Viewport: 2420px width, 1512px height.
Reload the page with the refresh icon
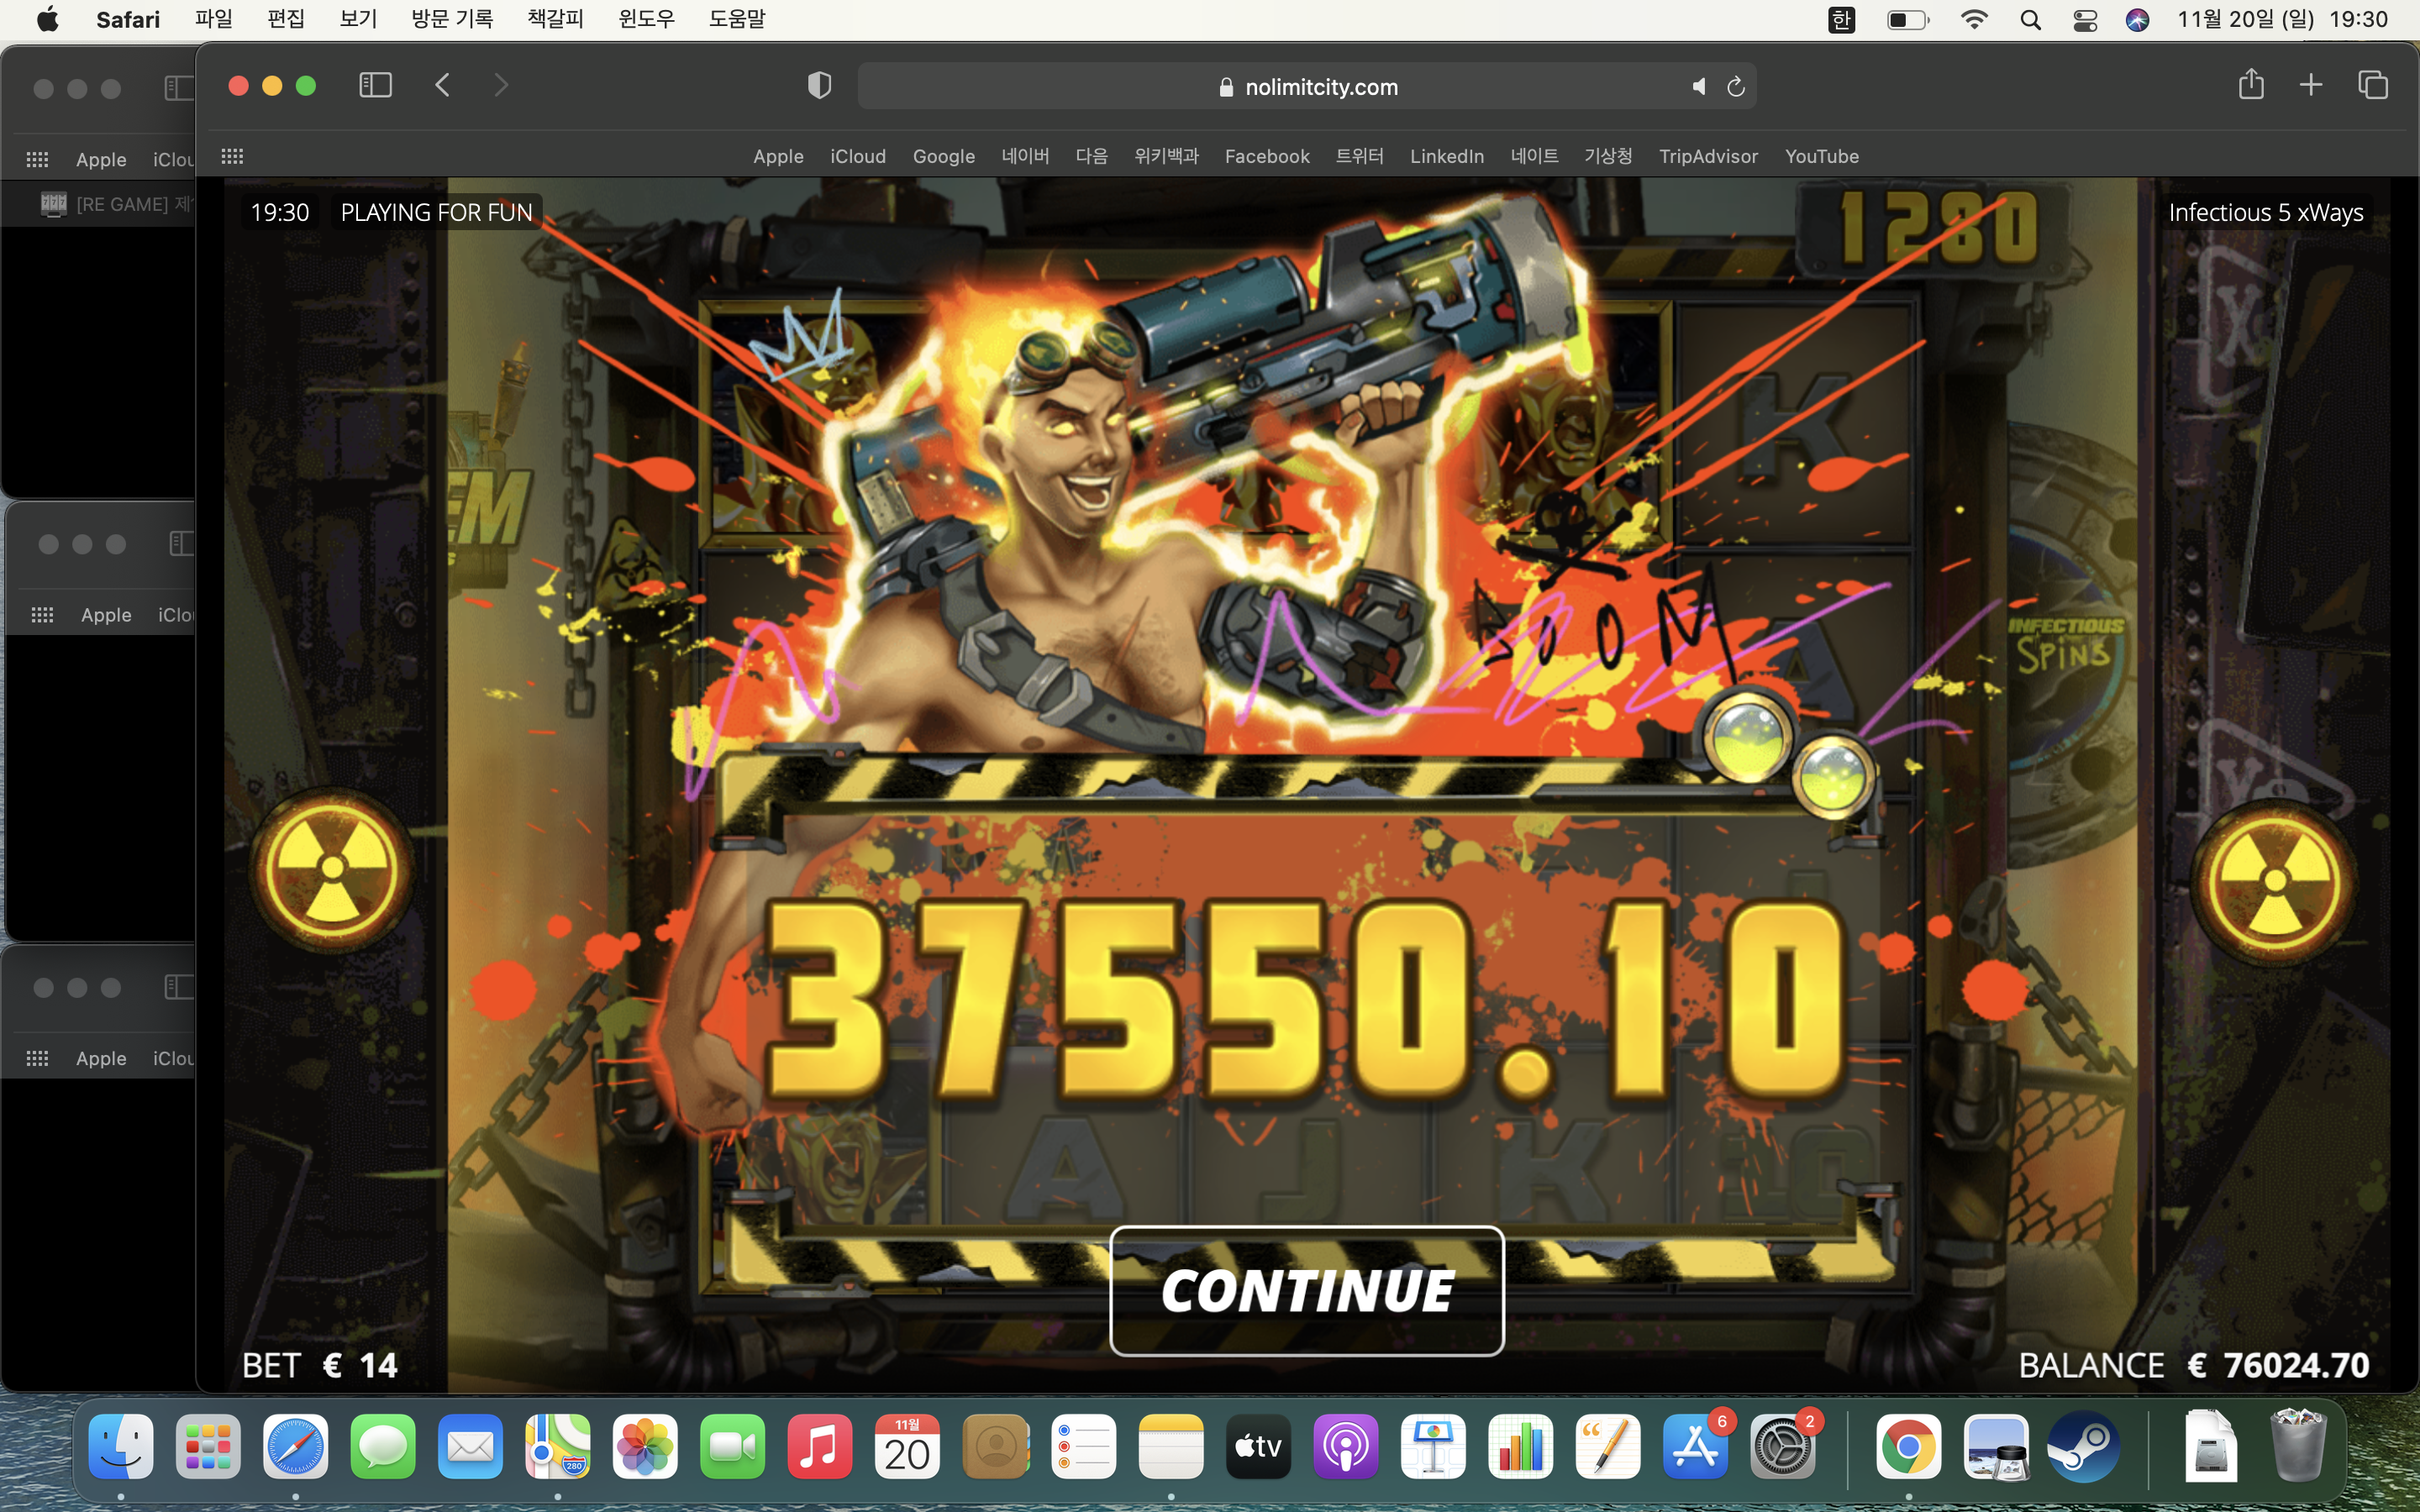pyautogui.click(x=1736, y=87)
